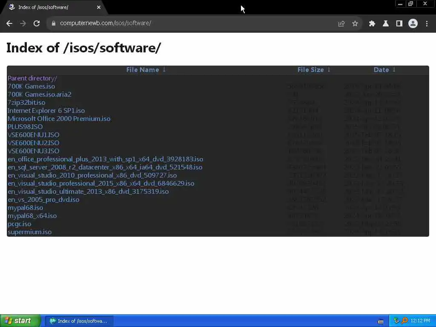
Task: Open en_visual_studio_ultimate_2013 iso link
Action: pyautogui.click(x=88, y=191)
